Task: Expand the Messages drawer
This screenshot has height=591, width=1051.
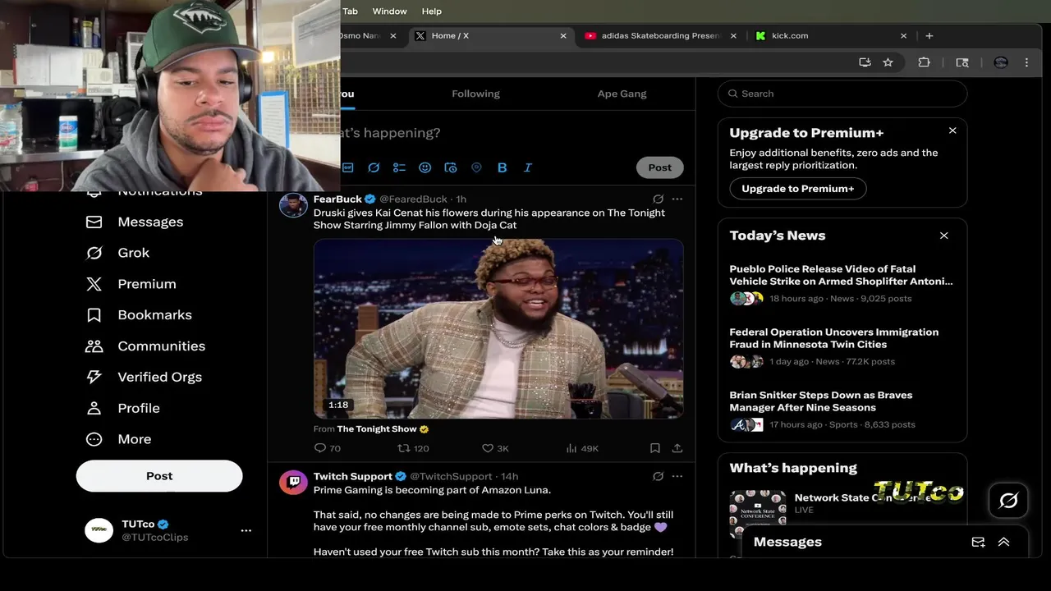Action: pyautogui.click(x=1003, y=542)
